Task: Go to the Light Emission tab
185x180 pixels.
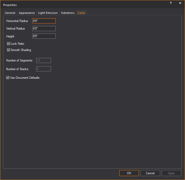Action: (48, 13)
